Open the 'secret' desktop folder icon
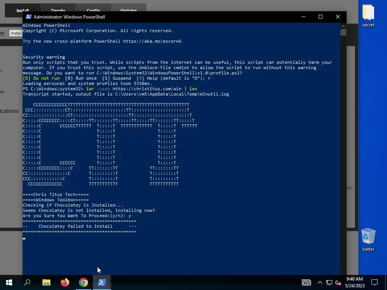Viewport: 387px width, 290px height. [x=368, y=15]
